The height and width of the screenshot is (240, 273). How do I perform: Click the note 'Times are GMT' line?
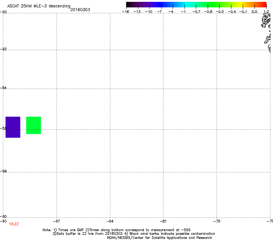click(x=117, y=230)
